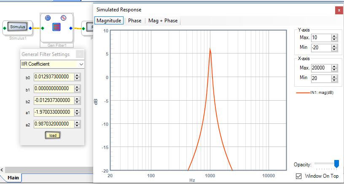Open the IIR Coefficient filter type dropdown
The height and width of the screenshot is (184, 344).
[52, 64]
